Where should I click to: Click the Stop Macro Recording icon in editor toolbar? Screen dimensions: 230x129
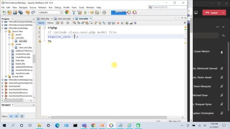(x=122, y=23)
